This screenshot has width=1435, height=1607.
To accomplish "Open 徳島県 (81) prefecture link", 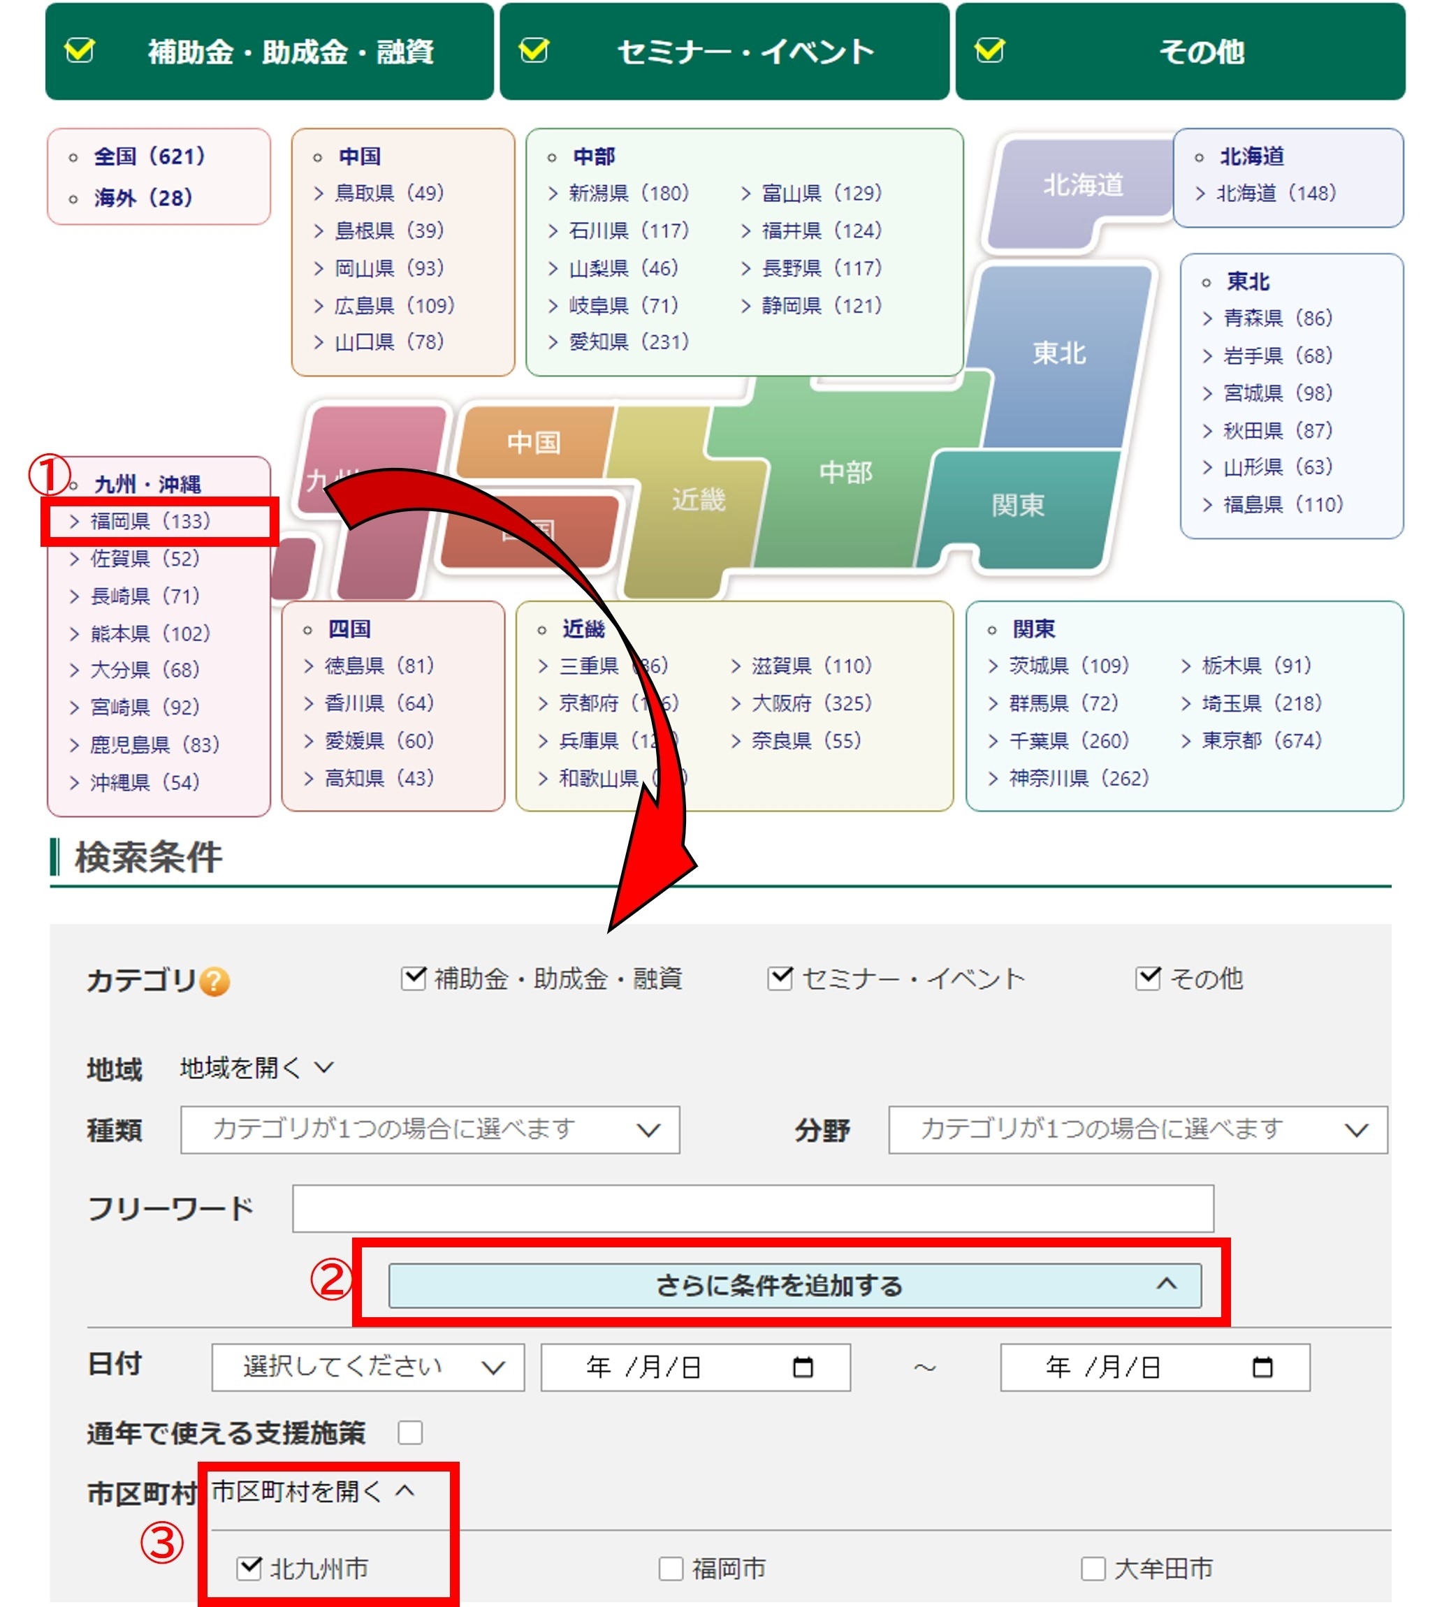I will pos(379,666).
